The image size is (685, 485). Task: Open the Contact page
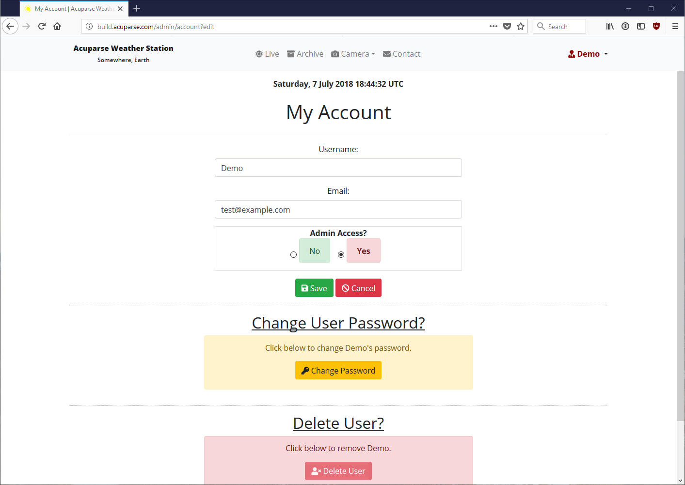pyautogui.click(x=401, y=54)
